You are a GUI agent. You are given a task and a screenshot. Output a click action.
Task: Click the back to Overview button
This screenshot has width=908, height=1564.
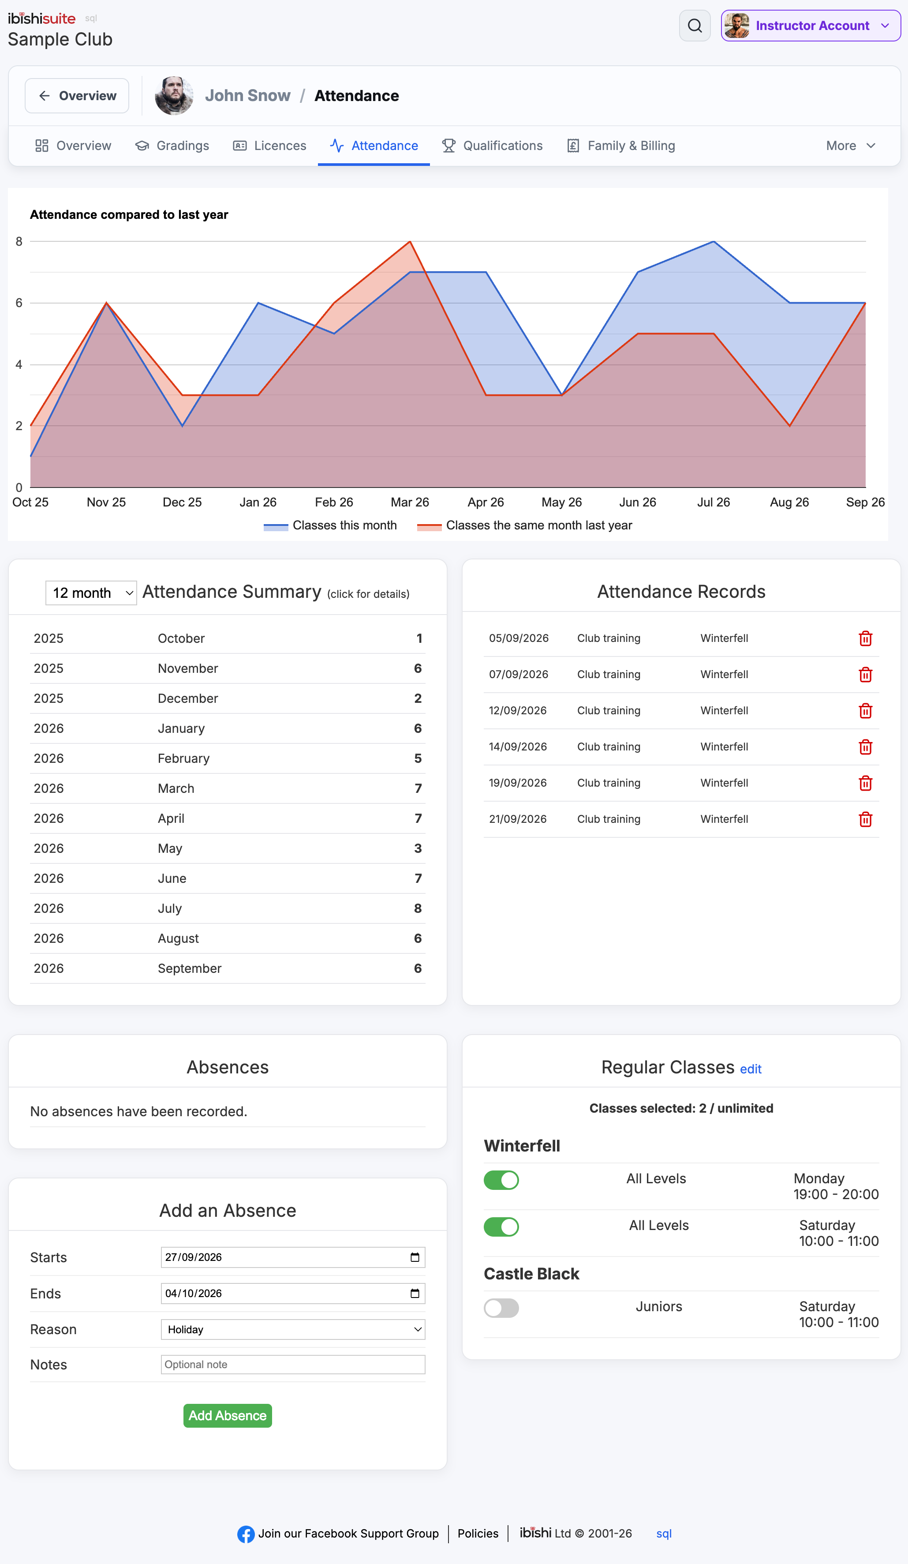(77, 96)
